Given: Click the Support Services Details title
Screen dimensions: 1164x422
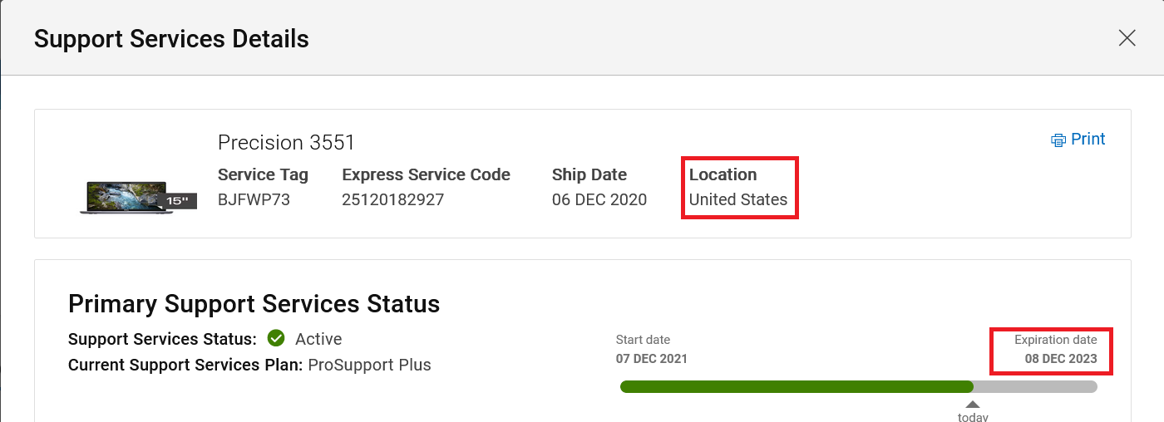Looking at the screenshot, I should point(171,39).
